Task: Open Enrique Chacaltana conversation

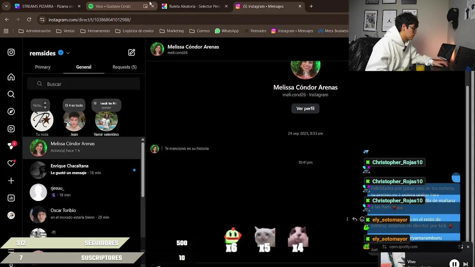Action: coord(82,170)
